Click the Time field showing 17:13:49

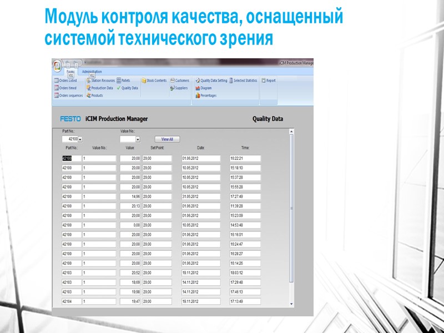(245, 301)
